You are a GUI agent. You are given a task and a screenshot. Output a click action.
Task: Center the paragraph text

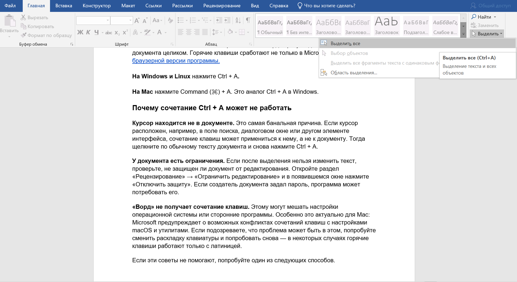(x=189, y=32)
